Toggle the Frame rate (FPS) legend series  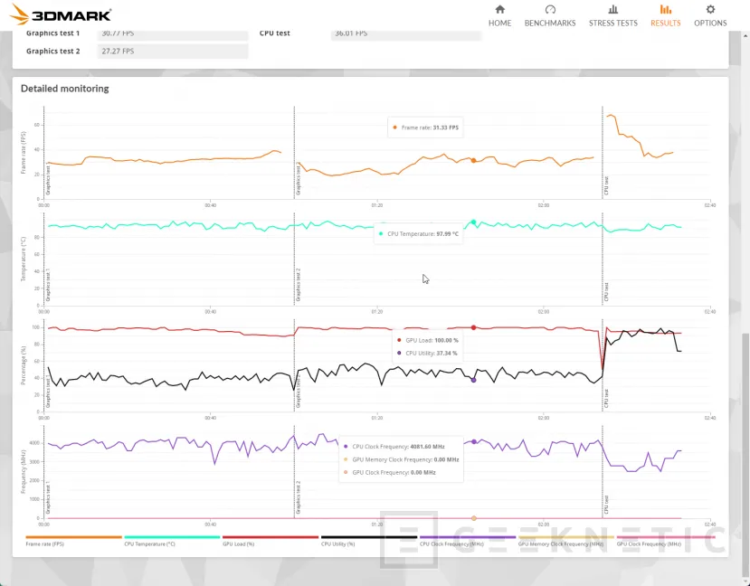pyautogui.click(x=45, y=544)
